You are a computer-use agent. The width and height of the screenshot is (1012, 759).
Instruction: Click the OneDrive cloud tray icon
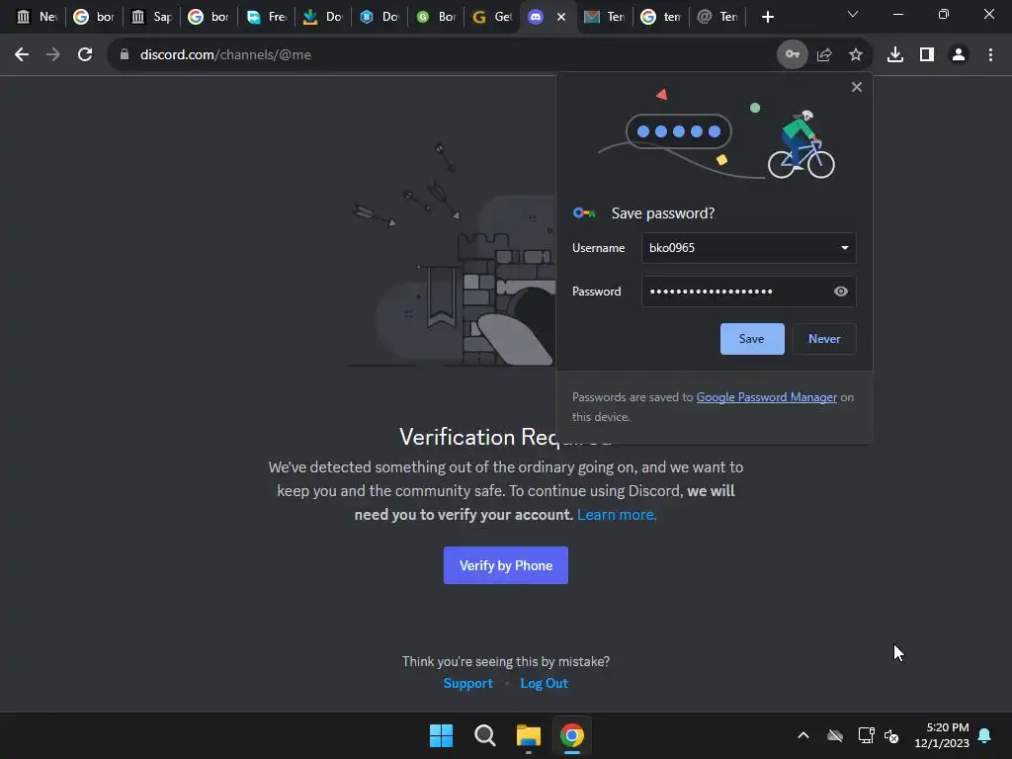point(835,735)
